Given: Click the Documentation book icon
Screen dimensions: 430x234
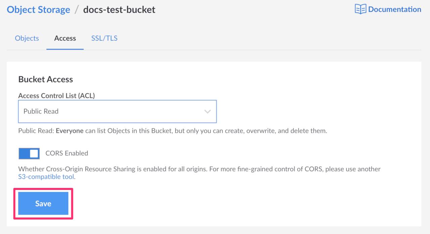Looking at the screenshot, I should click(360, 9).
